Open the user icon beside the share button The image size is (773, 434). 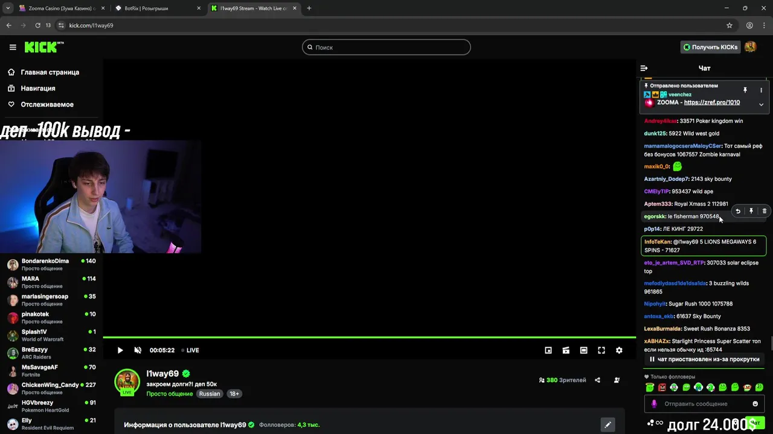pos(617,380)
